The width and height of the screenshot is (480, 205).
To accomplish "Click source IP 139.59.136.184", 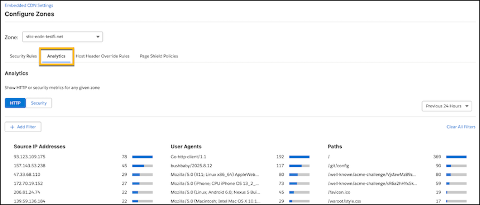I will [29, 201].
